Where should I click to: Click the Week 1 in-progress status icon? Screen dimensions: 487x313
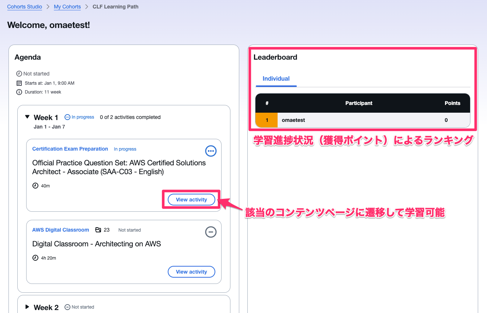tap(67, 117)
